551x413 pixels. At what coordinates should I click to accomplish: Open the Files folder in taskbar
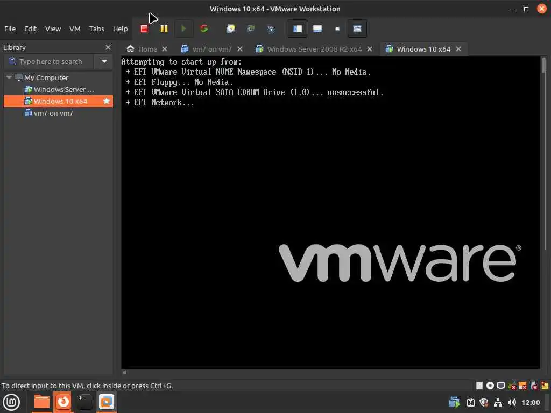[41, 402]
